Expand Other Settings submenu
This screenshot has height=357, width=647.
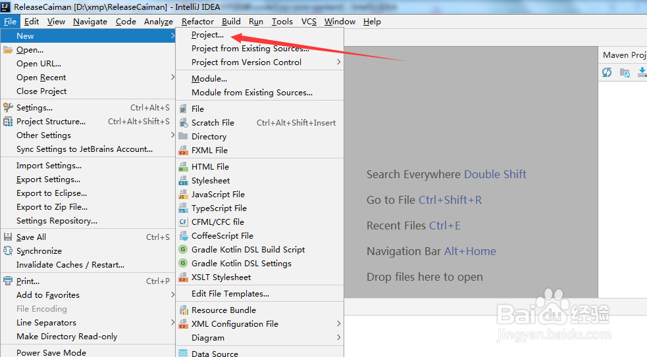click(172, 135)
